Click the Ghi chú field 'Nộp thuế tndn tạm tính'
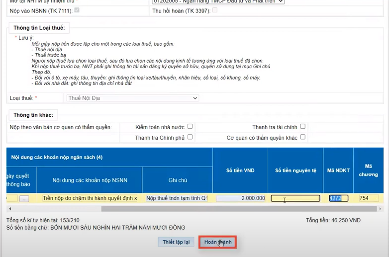The height and width of the screenshot is (257, 389). pyautogui.click(x=177, y=198)
